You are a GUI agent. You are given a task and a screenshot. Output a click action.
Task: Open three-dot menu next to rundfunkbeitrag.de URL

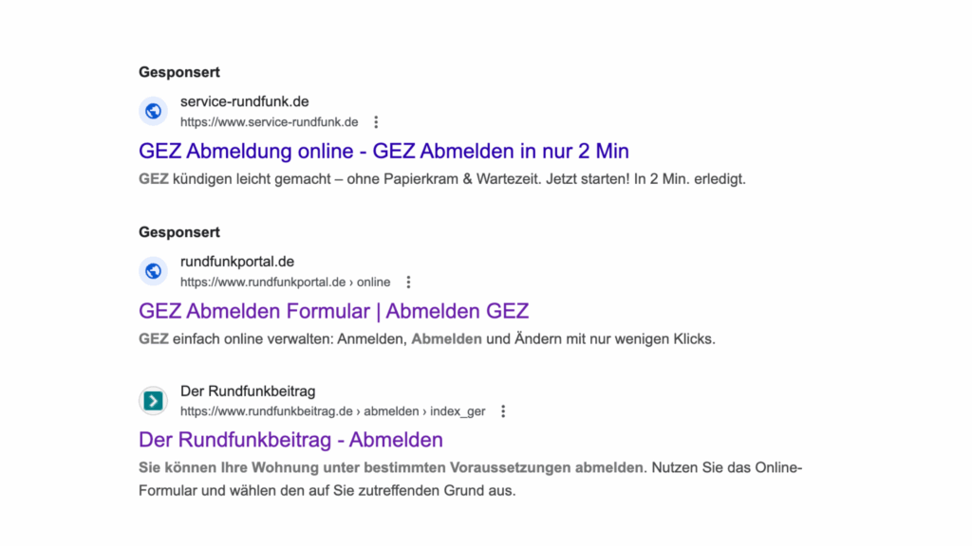click(503, 411)
